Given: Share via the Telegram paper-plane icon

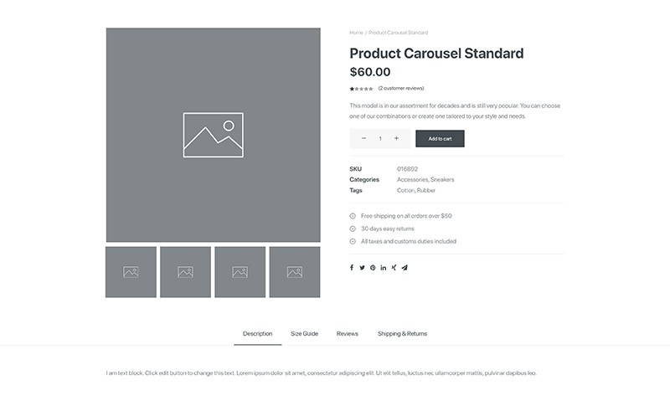Looking at the screenshot, I should 405,268.
